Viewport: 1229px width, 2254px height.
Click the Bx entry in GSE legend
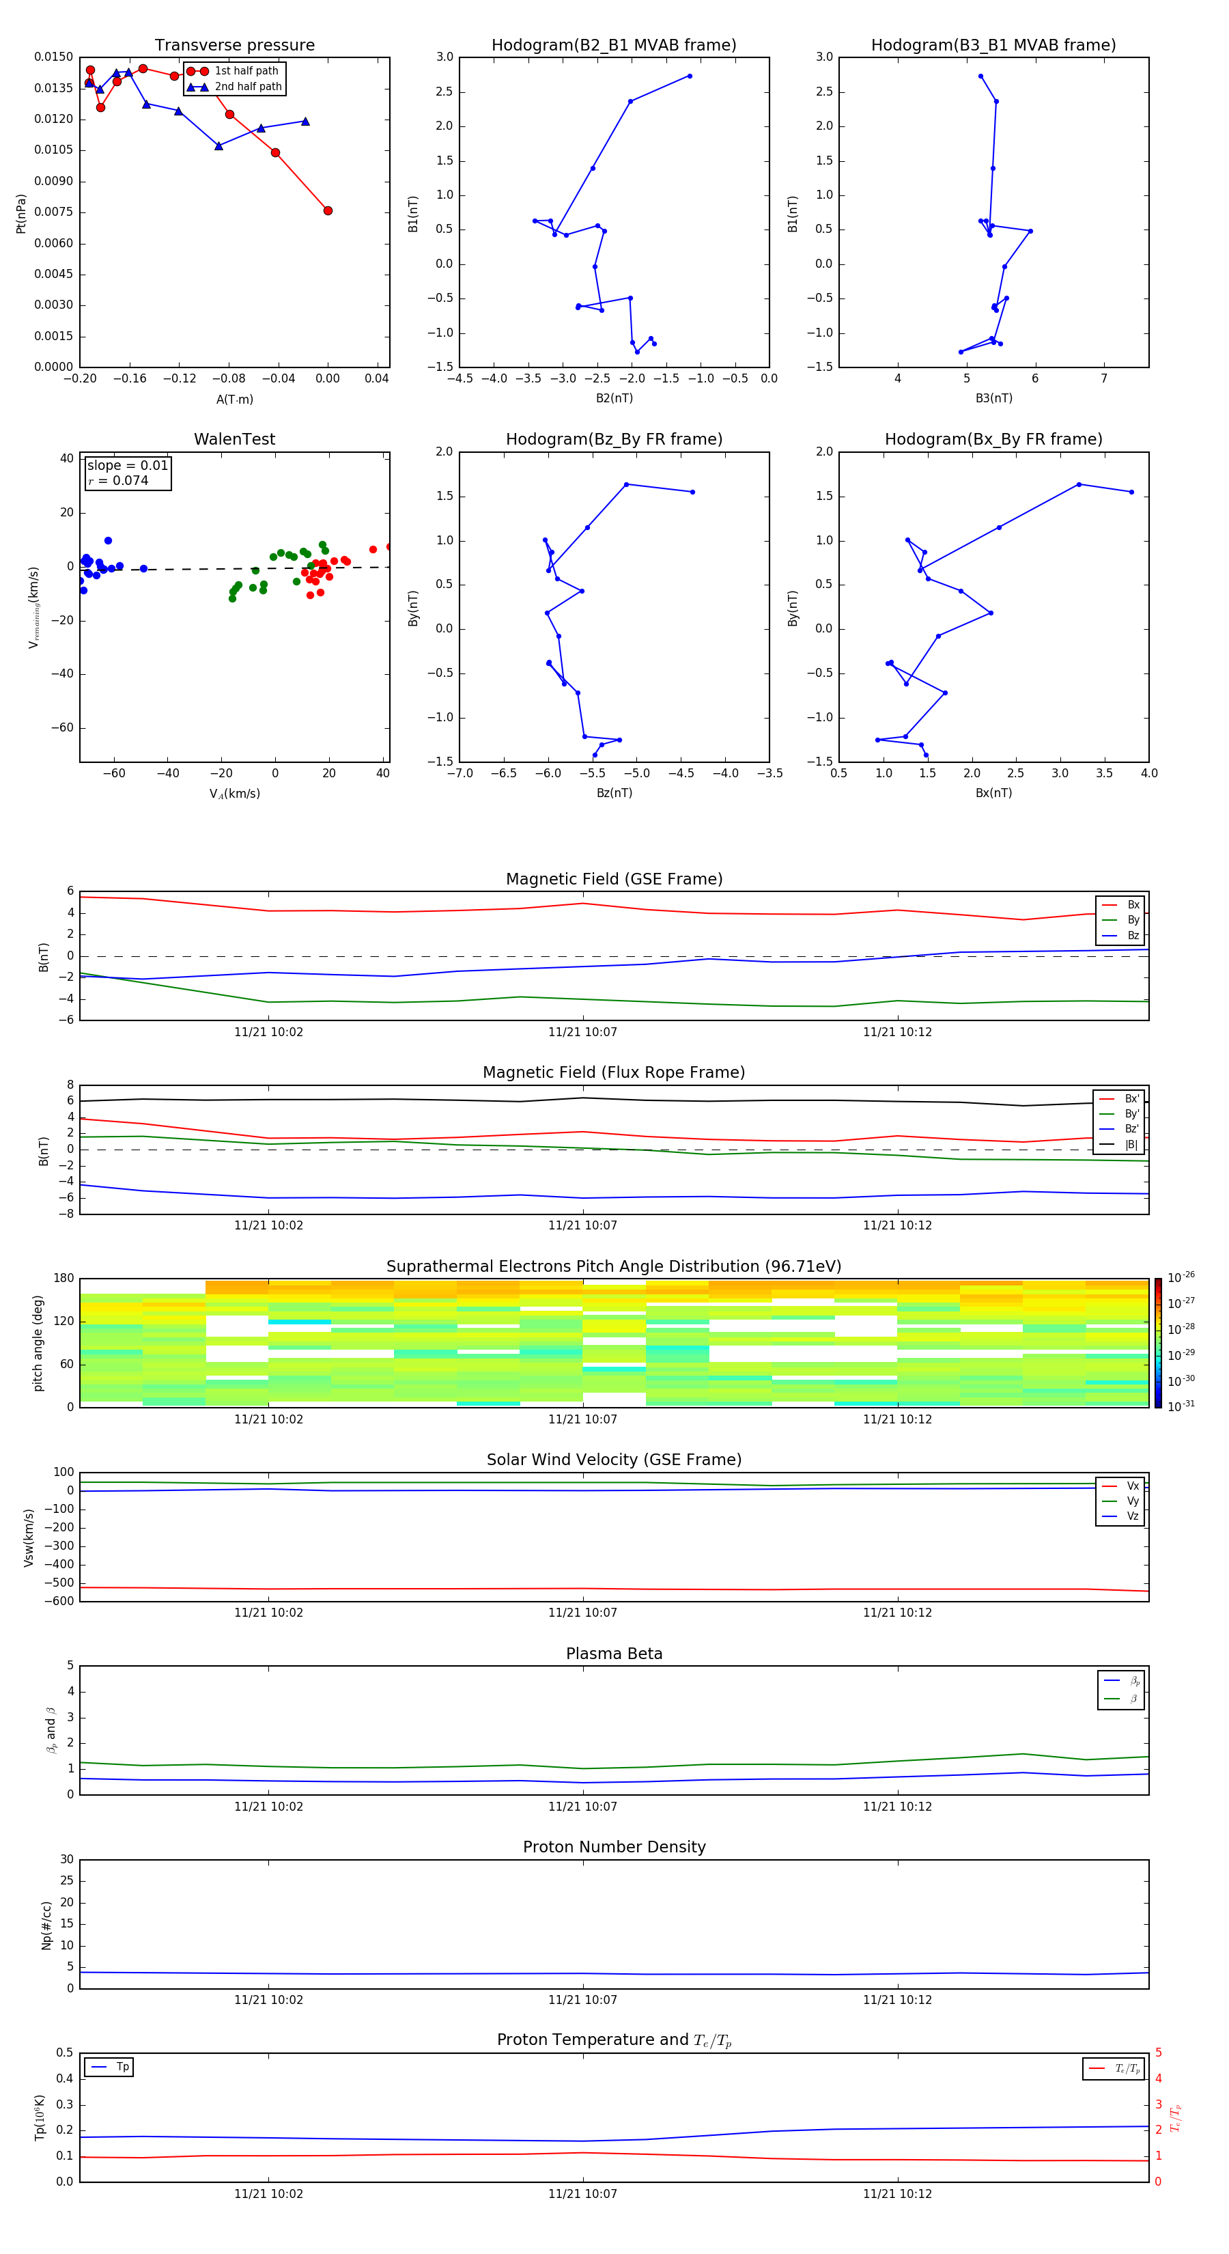click(x=1120, y=905)
